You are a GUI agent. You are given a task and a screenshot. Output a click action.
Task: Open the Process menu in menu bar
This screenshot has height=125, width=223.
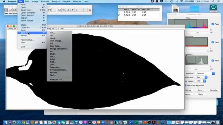point(45,1)
